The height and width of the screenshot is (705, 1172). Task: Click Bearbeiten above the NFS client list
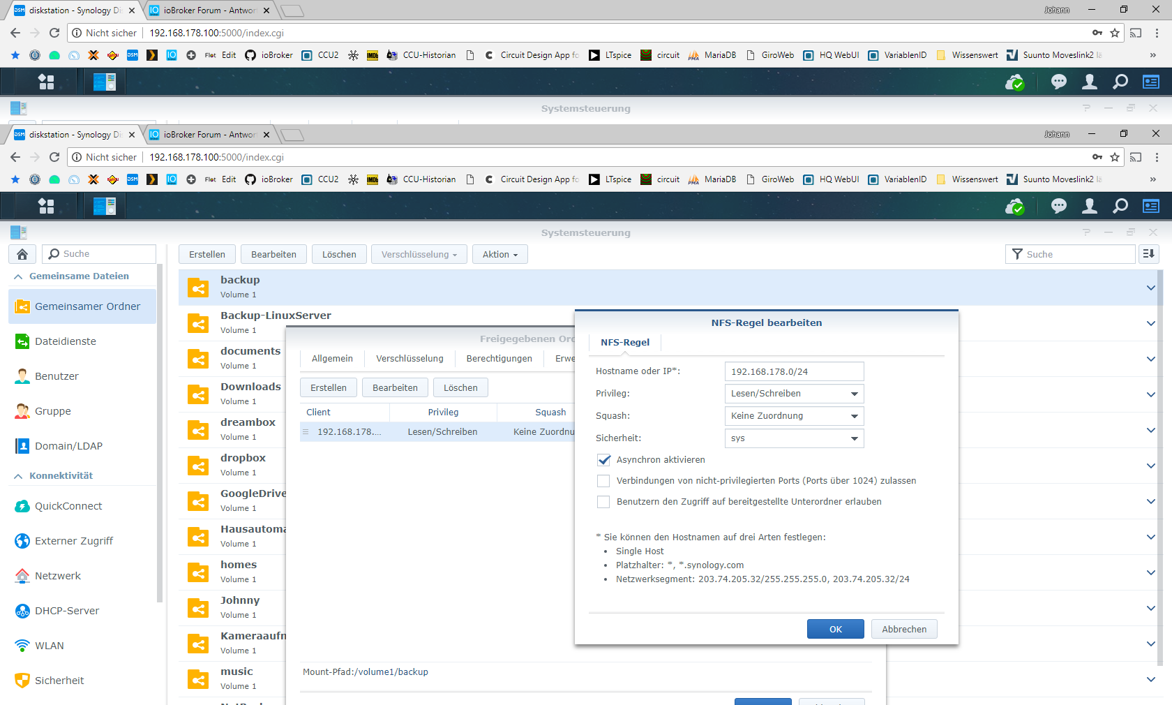(x=395, y=387)
